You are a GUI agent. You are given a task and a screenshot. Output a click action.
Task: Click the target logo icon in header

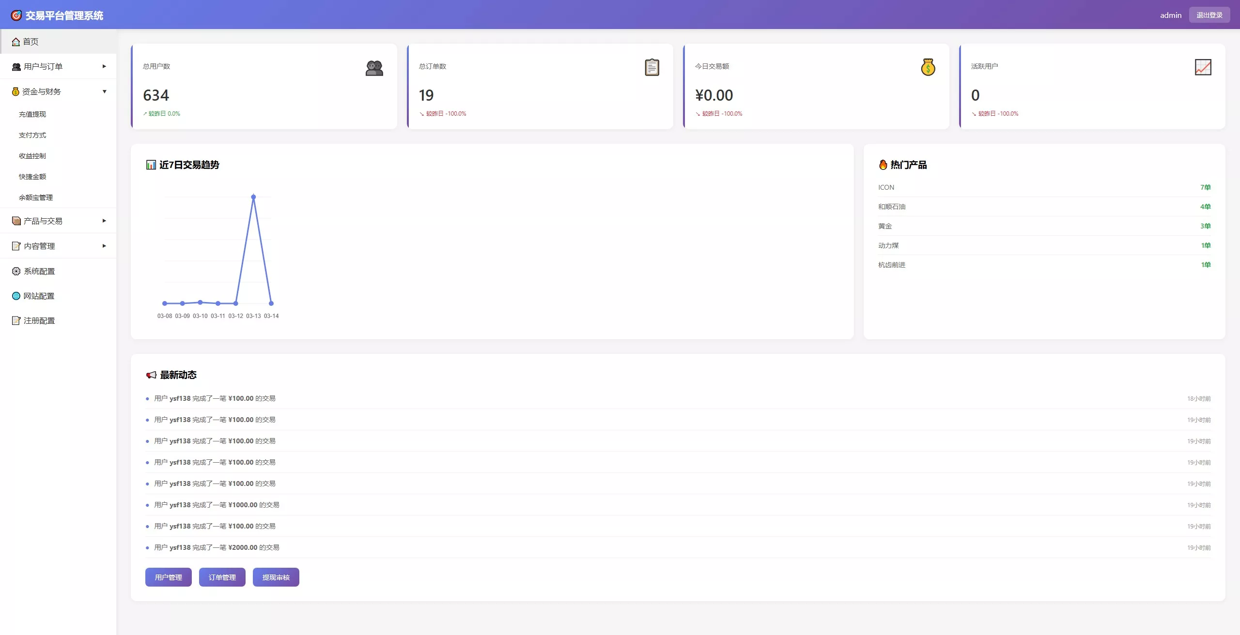click(16, 15)
